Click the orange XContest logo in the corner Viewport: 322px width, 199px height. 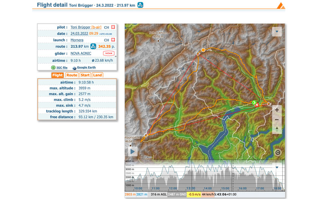[281, 5]
